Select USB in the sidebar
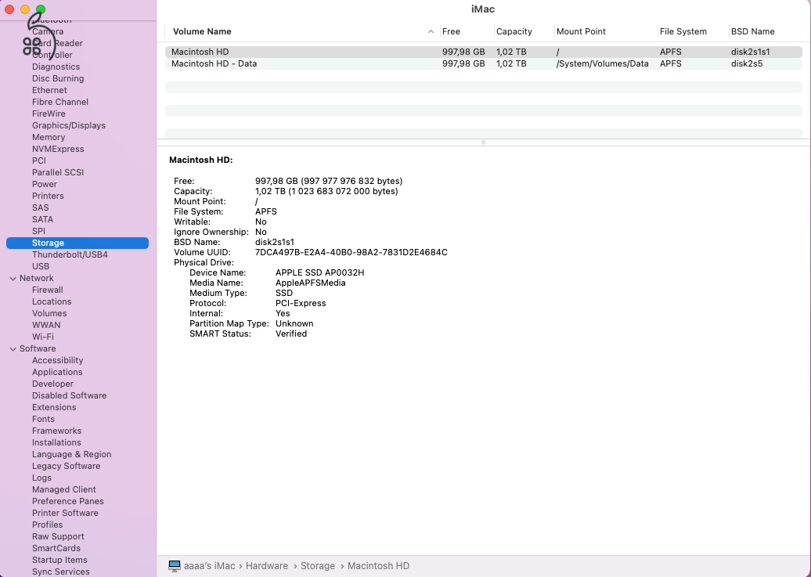Image resolution: width=811 pixels, height=577 pixels. click(41, 266)
